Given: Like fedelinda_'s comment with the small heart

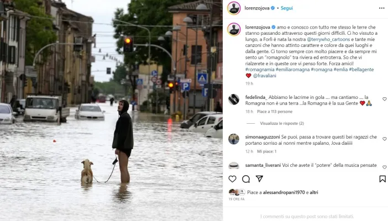Looking at the screenshot, I should (x=384, y=99).
